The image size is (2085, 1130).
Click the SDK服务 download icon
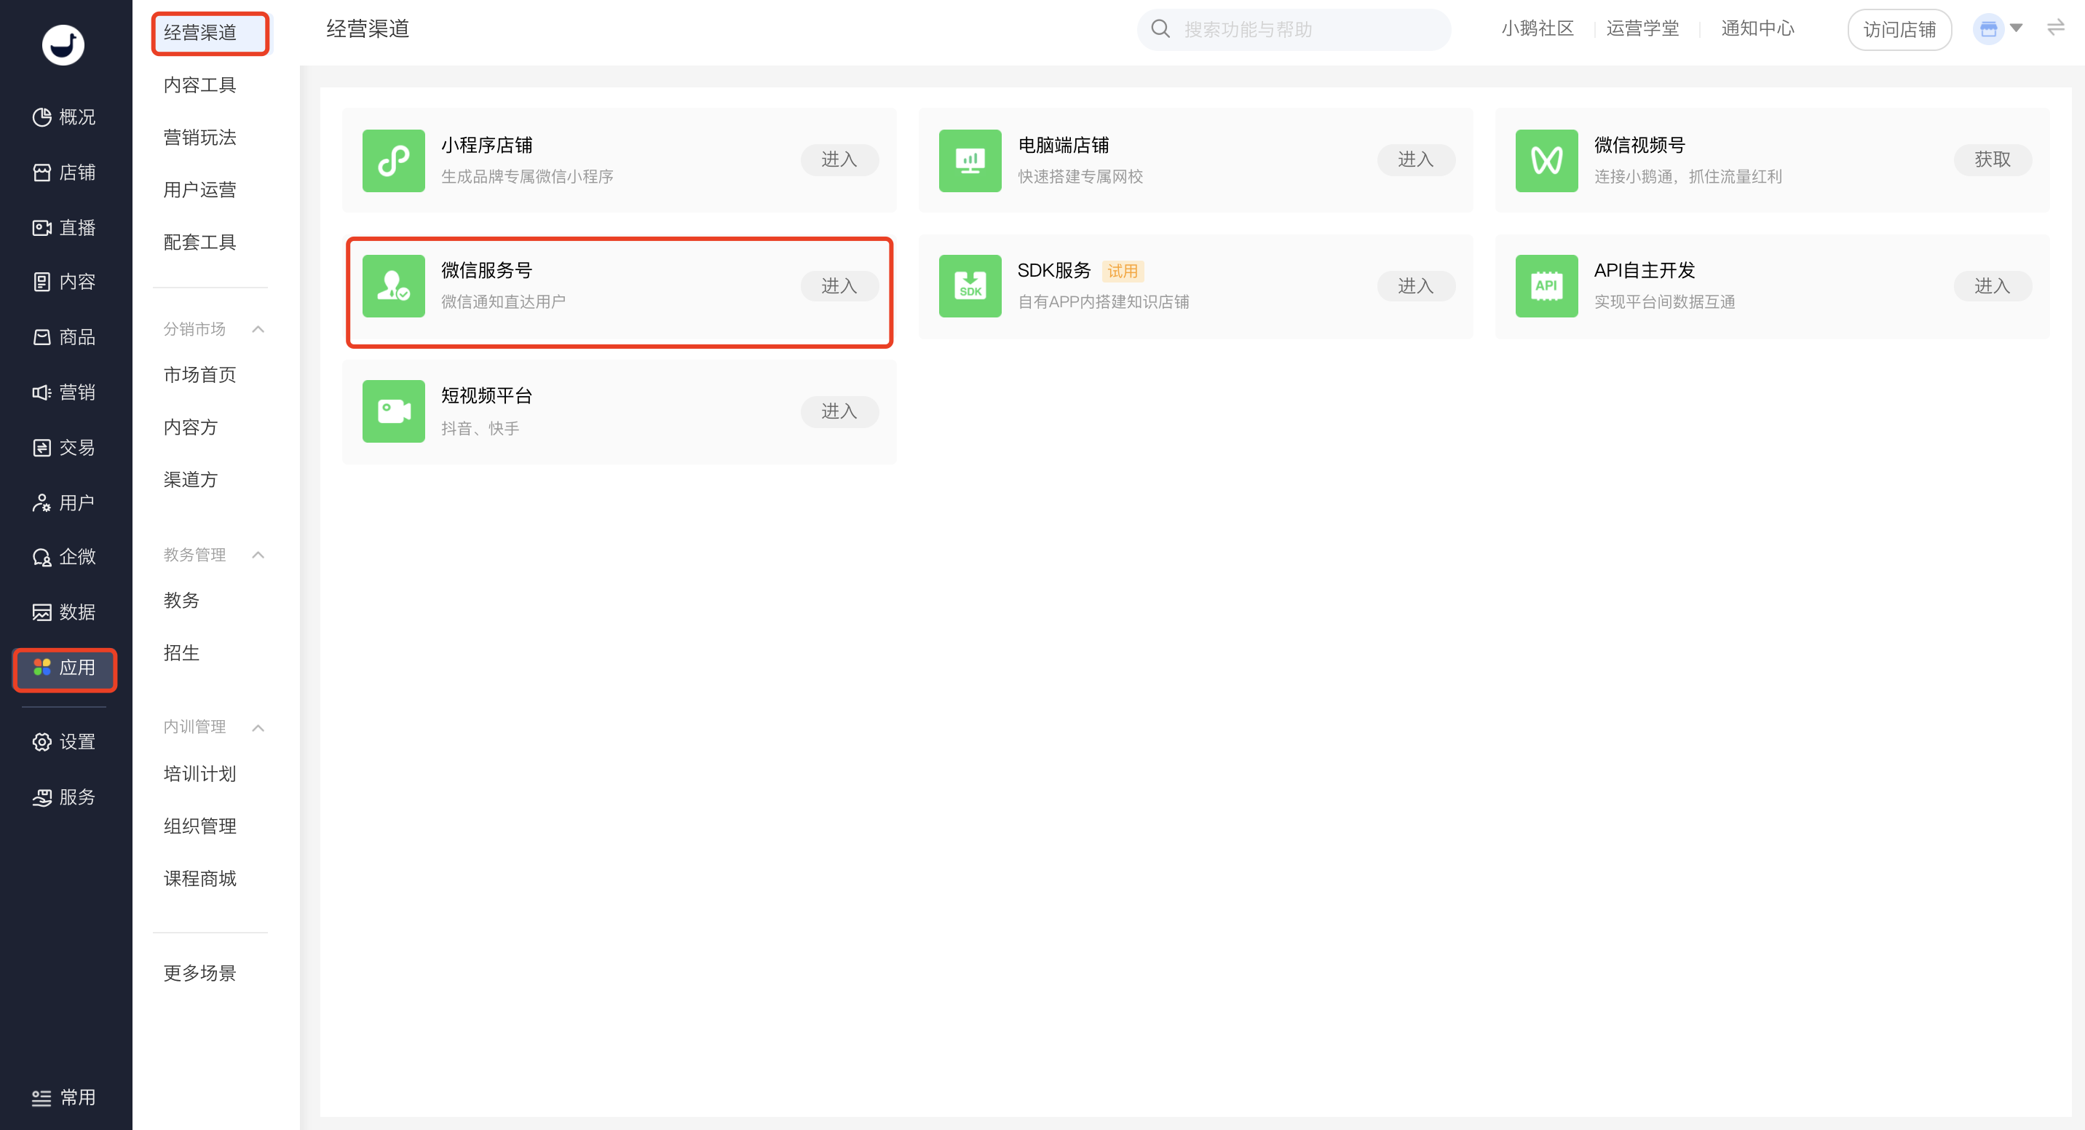(970, 285)
